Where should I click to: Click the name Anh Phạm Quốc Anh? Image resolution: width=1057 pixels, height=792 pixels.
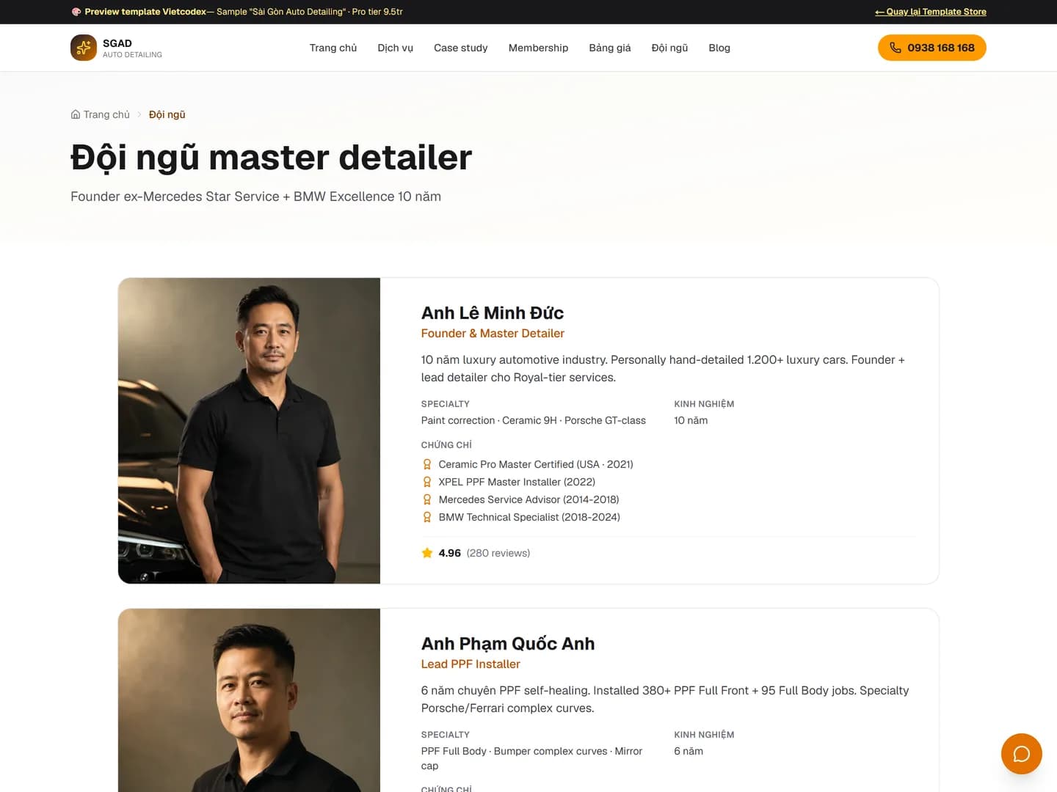tap(508, 644)
